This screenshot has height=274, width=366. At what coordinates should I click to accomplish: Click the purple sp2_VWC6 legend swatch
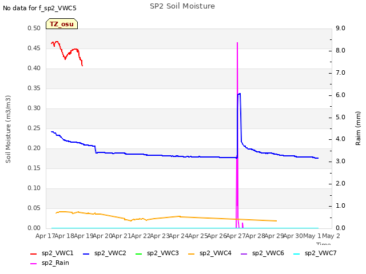coord(244,253)
